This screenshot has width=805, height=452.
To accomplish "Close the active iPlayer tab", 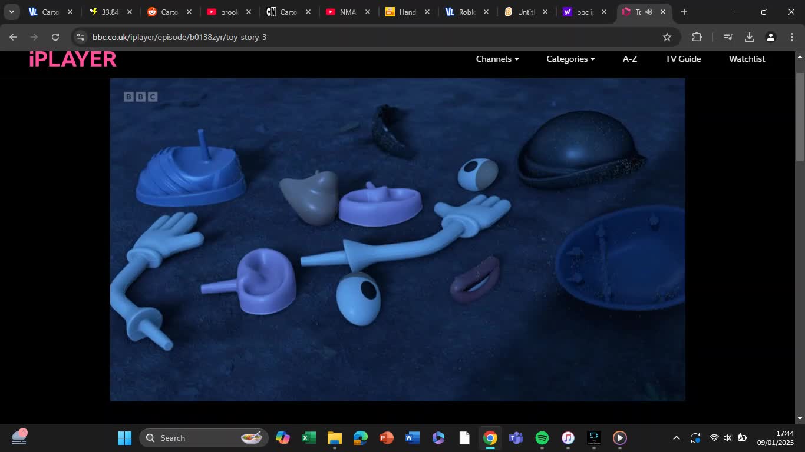I will [663, 12].
